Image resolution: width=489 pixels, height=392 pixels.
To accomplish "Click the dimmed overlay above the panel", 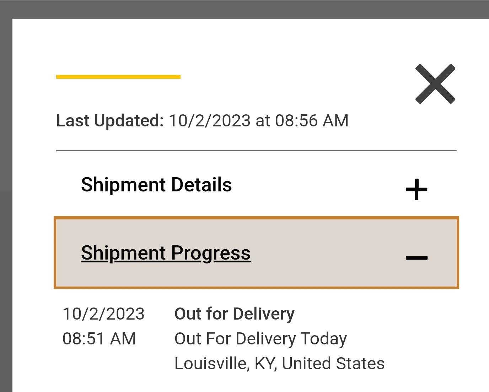I will [244, 9].
